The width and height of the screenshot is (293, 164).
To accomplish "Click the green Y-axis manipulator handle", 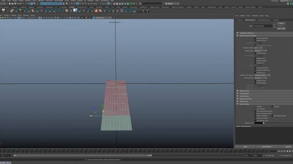I will [102, 105].
